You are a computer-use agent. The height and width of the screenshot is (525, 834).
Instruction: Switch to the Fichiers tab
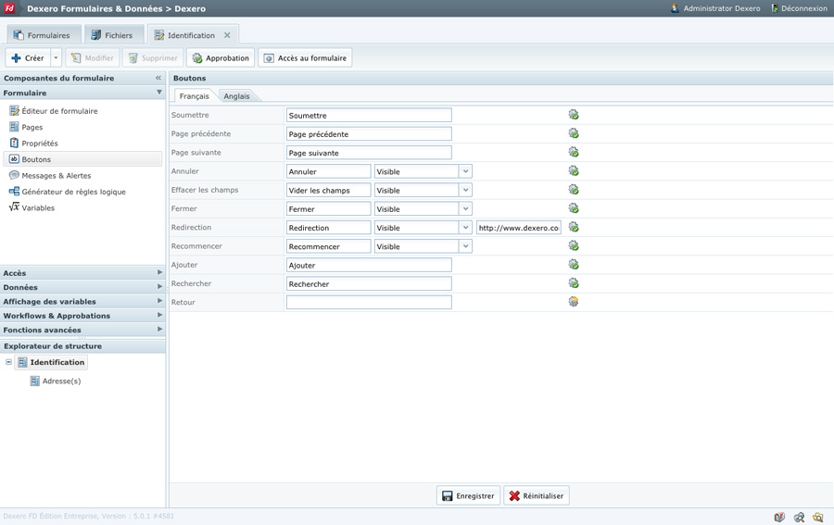tap(114, 35)
